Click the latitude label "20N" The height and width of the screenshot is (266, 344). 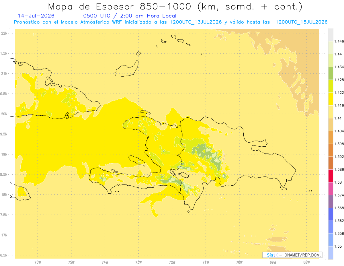pyautogui.click(x=4, y=114)
